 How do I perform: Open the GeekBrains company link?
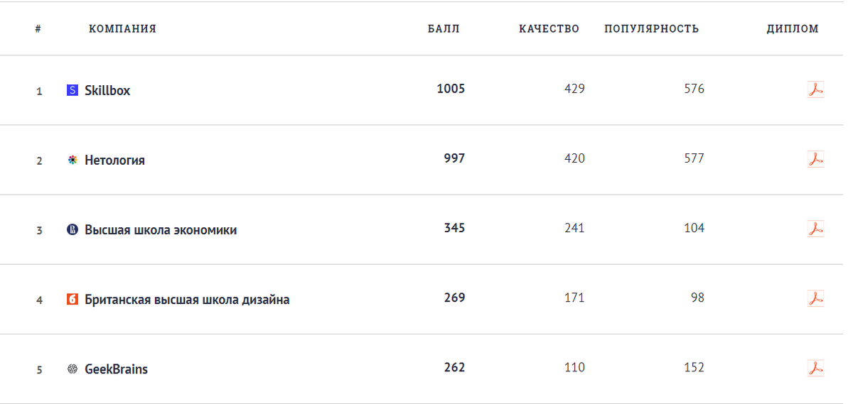(x=116, y=368)
